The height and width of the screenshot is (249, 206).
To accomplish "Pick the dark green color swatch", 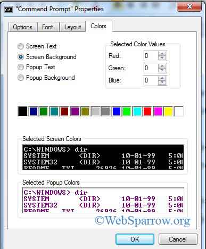I will (44, 111).
